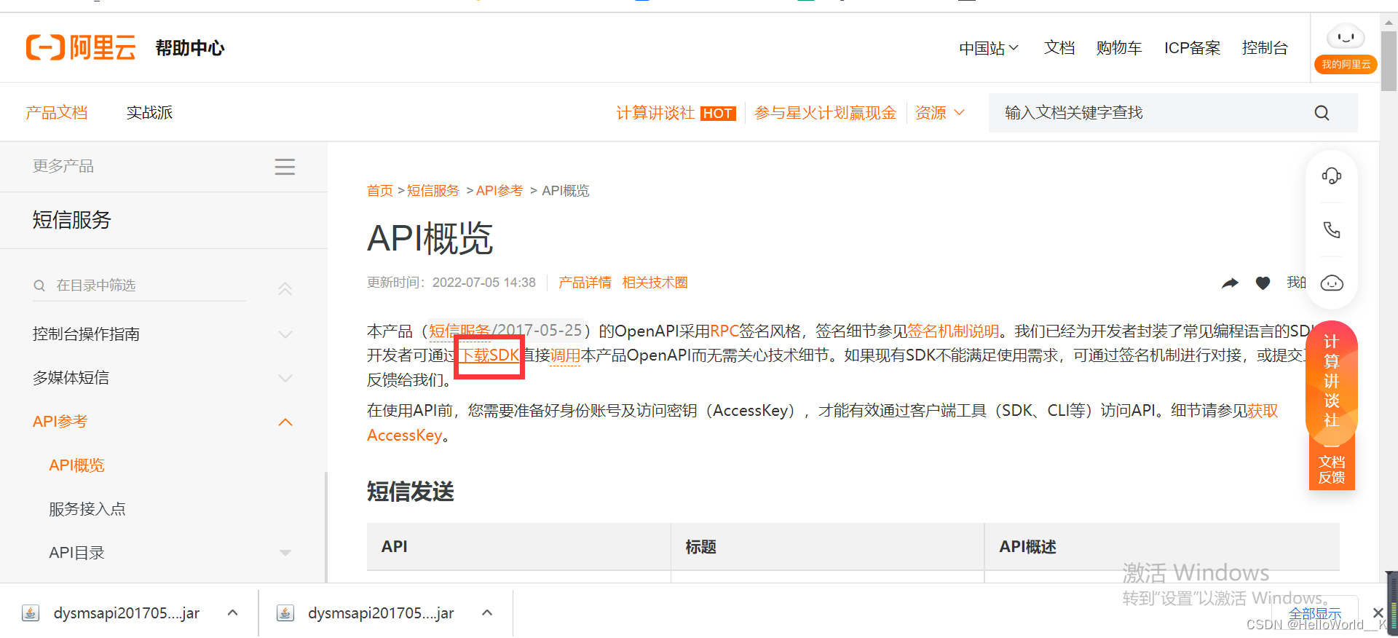The height and width of the screenshot is (638, 1398).
Task: Click 短信服务 in breadcrumb
Action: (433, 191)
